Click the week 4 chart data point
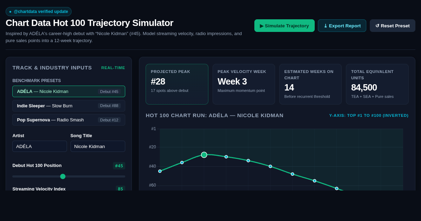 point(226,157)
